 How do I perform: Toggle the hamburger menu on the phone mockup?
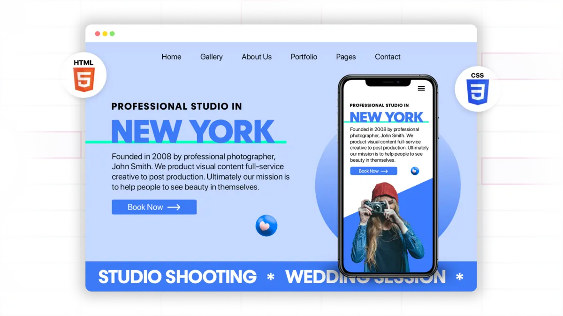click(x=421, y=88)
